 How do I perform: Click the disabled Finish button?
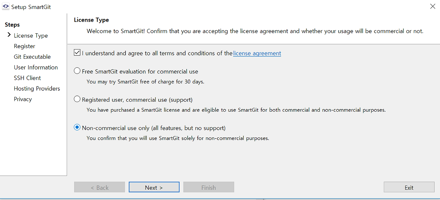(x=209, y=187)
